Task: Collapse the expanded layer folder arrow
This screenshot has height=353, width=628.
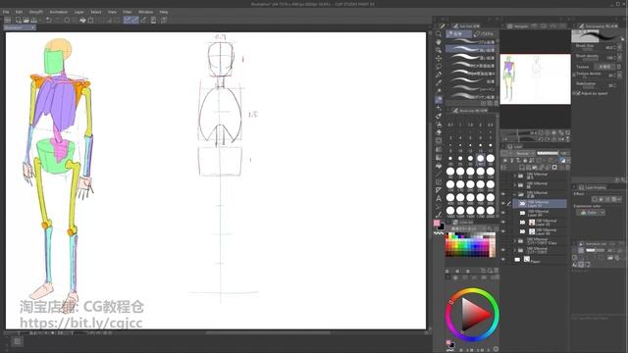Action: click(514, 194)
